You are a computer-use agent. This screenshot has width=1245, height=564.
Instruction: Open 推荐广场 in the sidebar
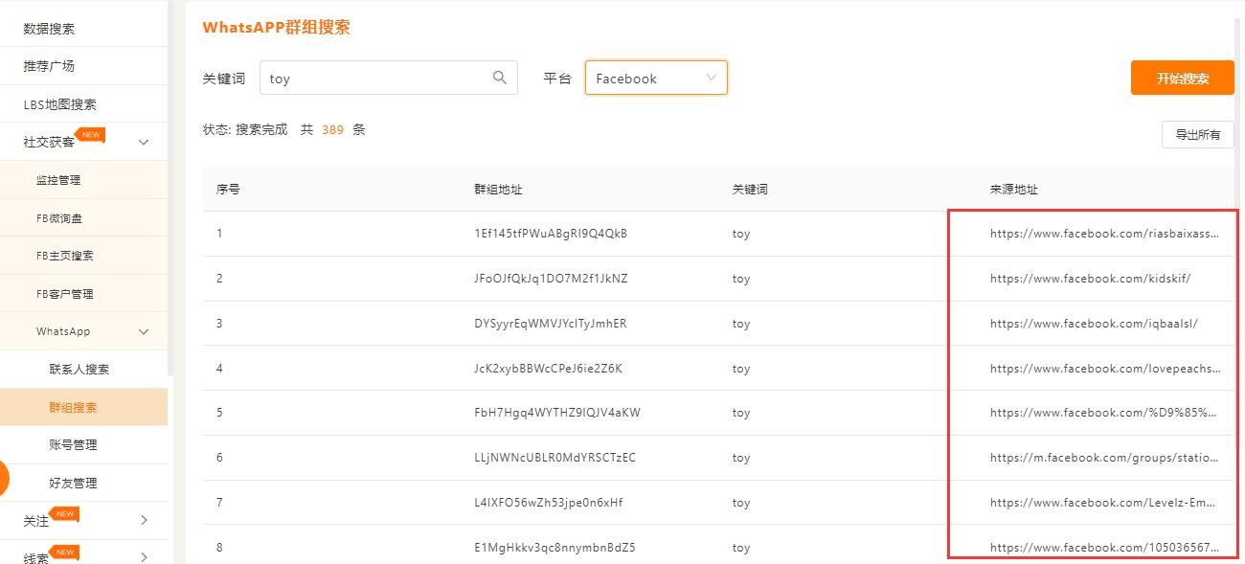(x=49, y=66)
